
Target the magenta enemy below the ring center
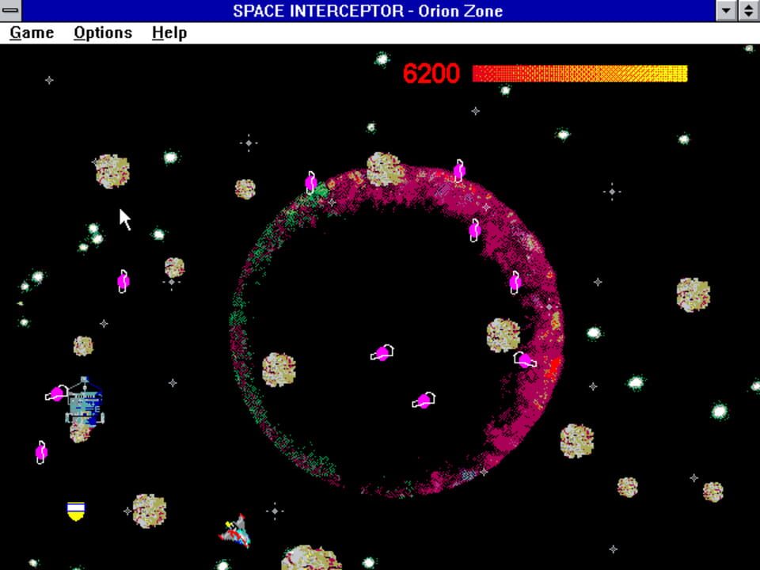click(x=422, y=399)
